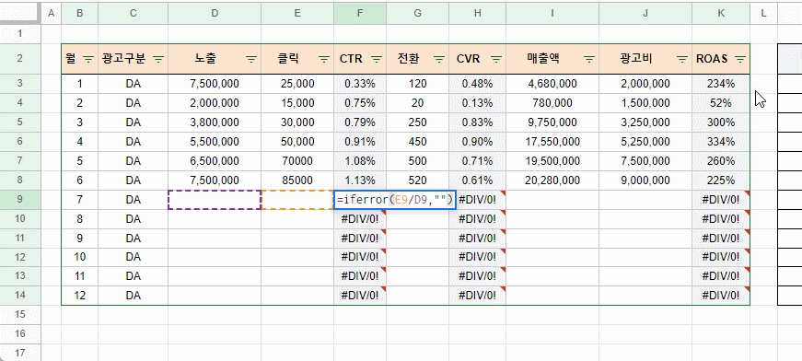Open filter dropdown on 광고구분 header
Image resolution: width=802 pixels, height=361 pixels.
[158, 59]
